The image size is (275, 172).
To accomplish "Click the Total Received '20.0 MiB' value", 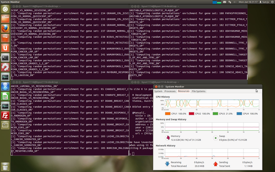I will pyautogui.click(x=200, y=166).
